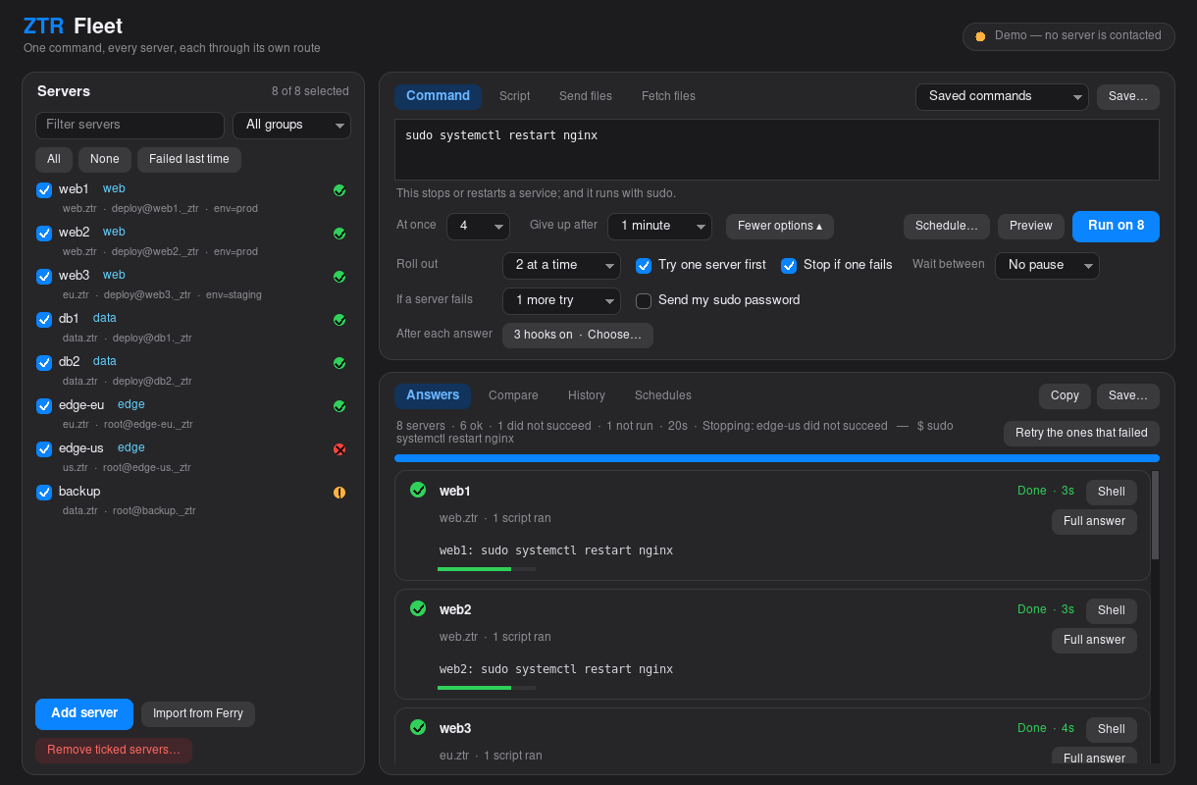
Task: Click the Filter servers input field
Action: [x=130, y=126]
